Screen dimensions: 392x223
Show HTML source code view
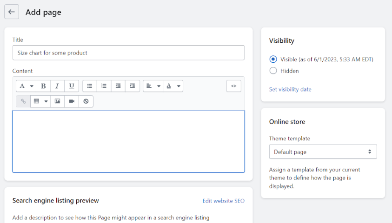tap(234, 86)
